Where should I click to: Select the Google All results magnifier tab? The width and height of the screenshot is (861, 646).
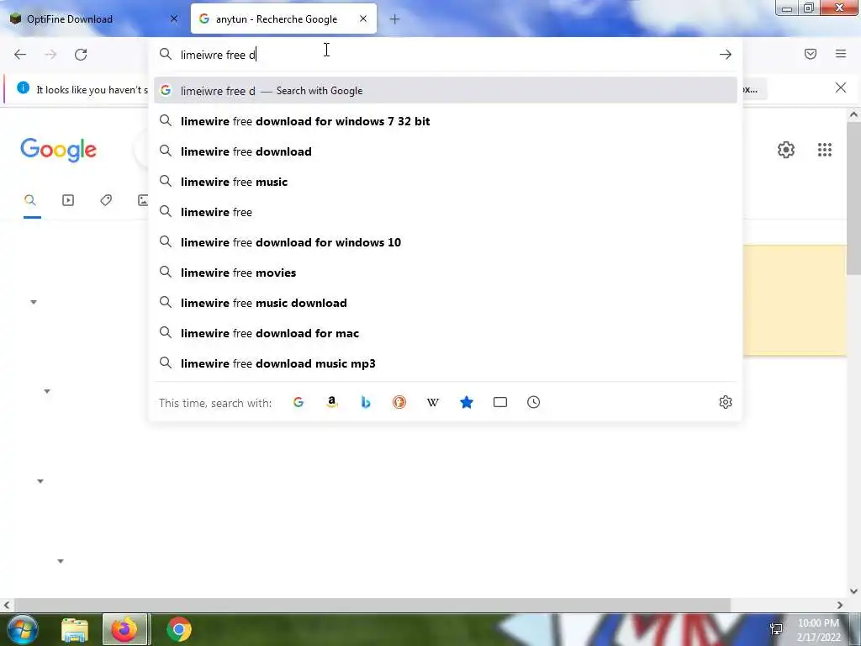click(x=30, y=200)
